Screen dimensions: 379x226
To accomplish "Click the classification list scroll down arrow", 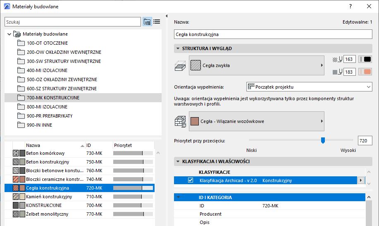I will 369,184.
